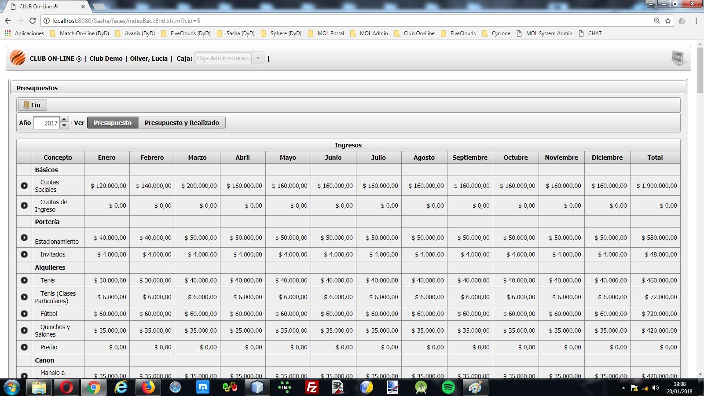Switch to Presupuesto y Realizado view
704x396 pixels.
182,123
